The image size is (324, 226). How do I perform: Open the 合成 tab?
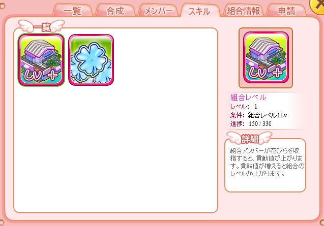coord(115,11)
